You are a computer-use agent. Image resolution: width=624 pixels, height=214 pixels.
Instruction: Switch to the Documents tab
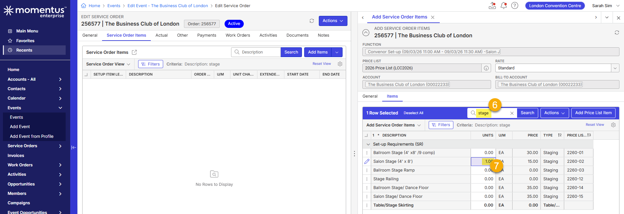(297, 35)
